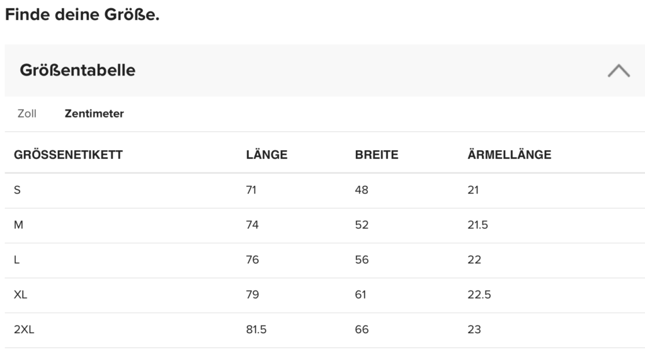The image size is (645, 357).
Task: Click the width value 61 for XL
Action: [360, 295]
